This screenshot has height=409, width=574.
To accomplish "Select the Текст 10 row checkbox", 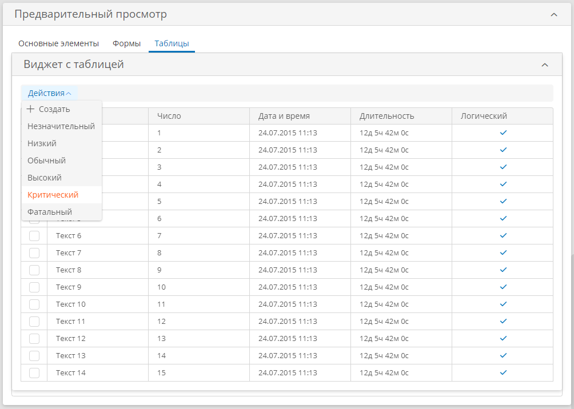I will 34,304.
